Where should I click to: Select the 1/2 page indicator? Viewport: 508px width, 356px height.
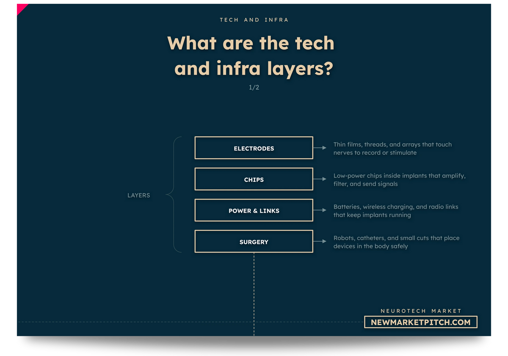254,87
